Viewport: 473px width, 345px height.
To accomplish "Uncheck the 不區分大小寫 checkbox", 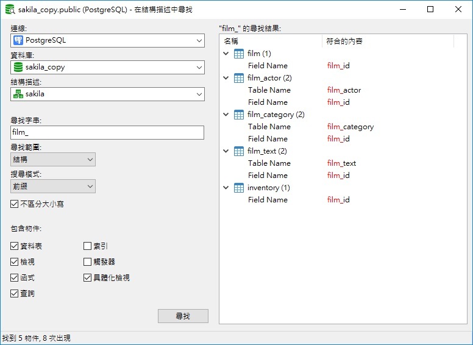I will (x=15, y=204).
